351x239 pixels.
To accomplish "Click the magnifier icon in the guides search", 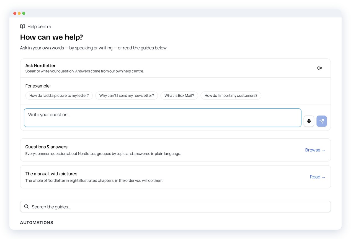I will pyautogui.click(x=26, y=207).
